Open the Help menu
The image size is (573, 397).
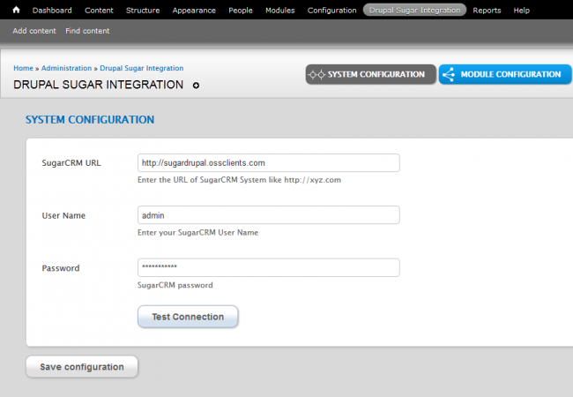(x=522, y=11)
